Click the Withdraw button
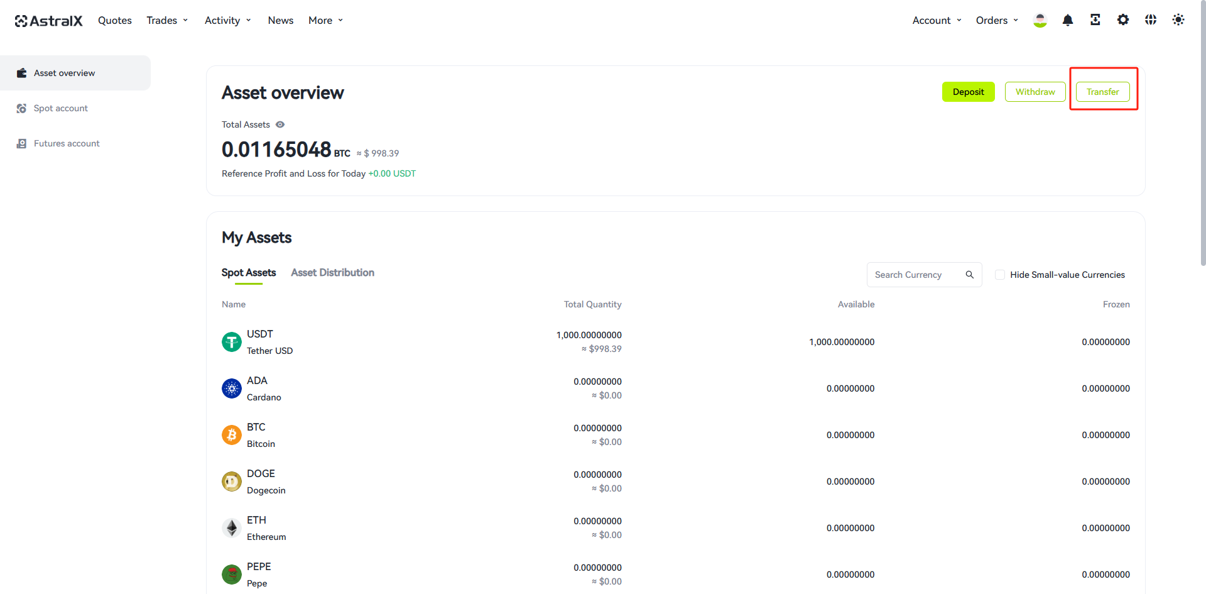This screenshot has height=594, width=1206. [x=1035, y=92]
